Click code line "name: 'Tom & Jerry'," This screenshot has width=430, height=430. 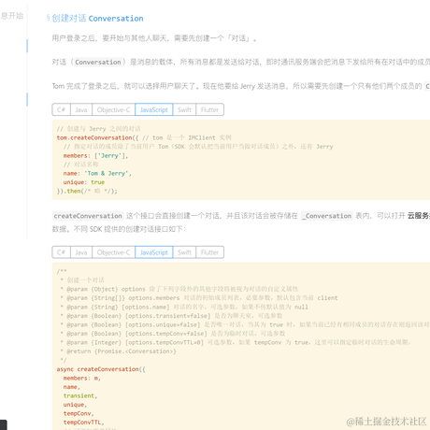coord(97,173)
